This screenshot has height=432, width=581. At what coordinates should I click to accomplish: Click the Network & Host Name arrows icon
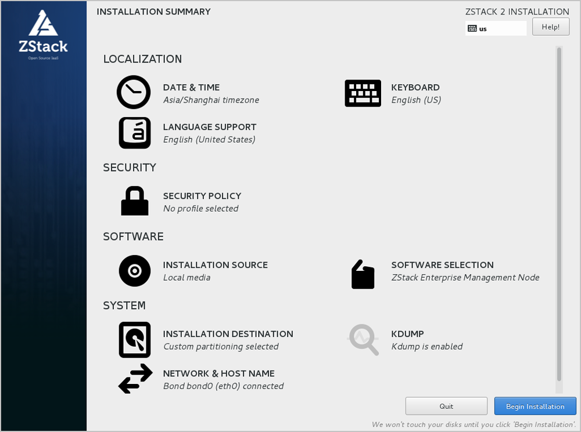pyautogui.click(x=135, y=379)
